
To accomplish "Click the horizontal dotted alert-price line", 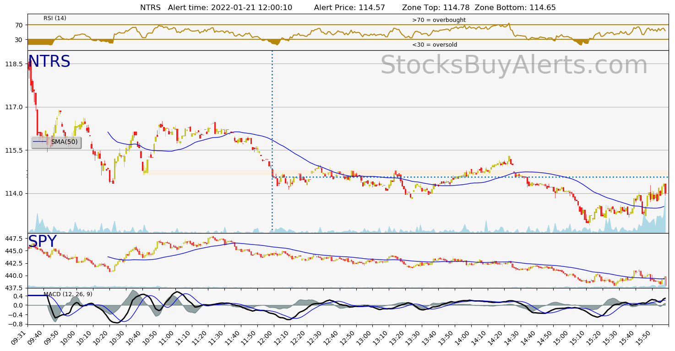I will 470,177.
